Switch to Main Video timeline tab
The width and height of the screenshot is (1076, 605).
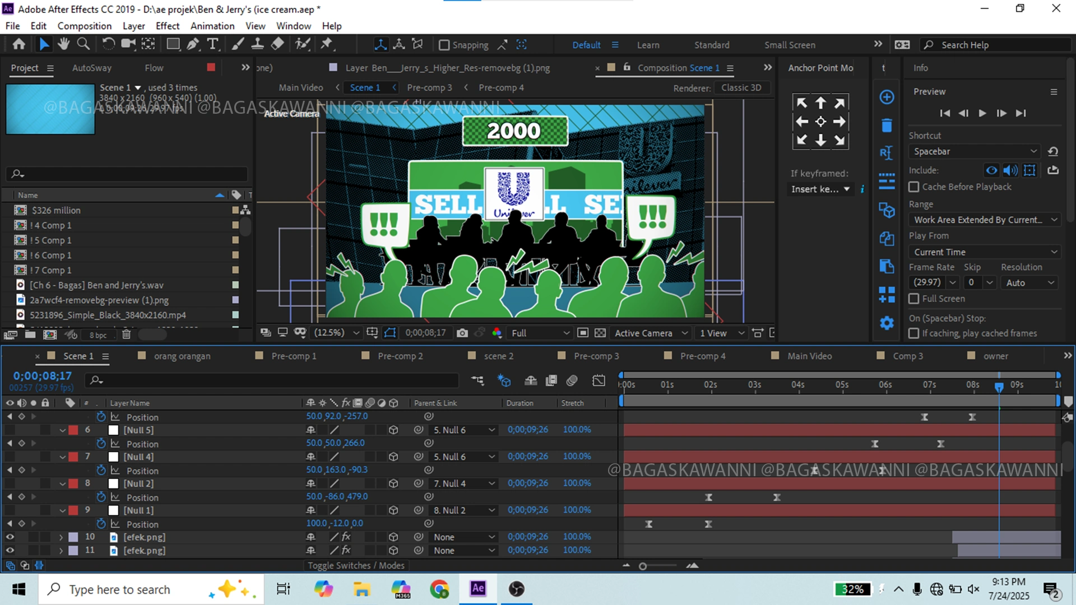point(809,356)
